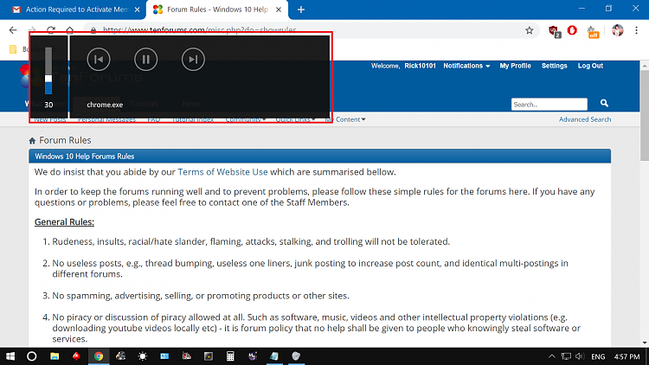Open Advanced Search

click(584, 119)
